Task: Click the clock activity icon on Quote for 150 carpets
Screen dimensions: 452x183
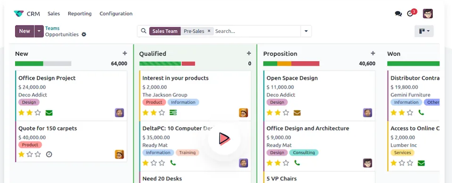Action: coord(49,154)
